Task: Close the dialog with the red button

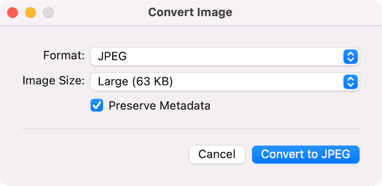Action: coord(12,12)
